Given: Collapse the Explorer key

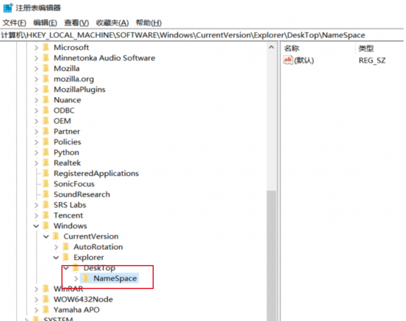Looking at the screenshot, I should 56,257.
